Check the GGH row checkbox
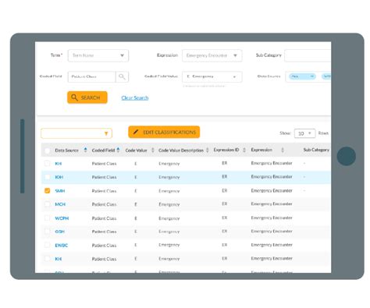Screen dimensions: 370x308 (47, 232)
